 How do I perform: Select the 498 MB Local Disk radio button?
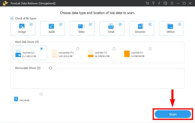(150, 49)
